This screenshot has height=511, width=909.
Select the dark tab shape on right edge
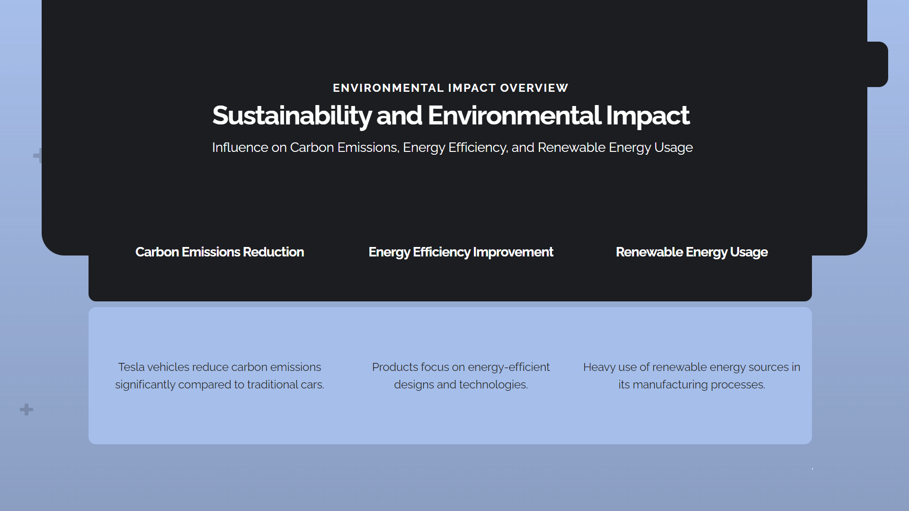click(877, 64)
